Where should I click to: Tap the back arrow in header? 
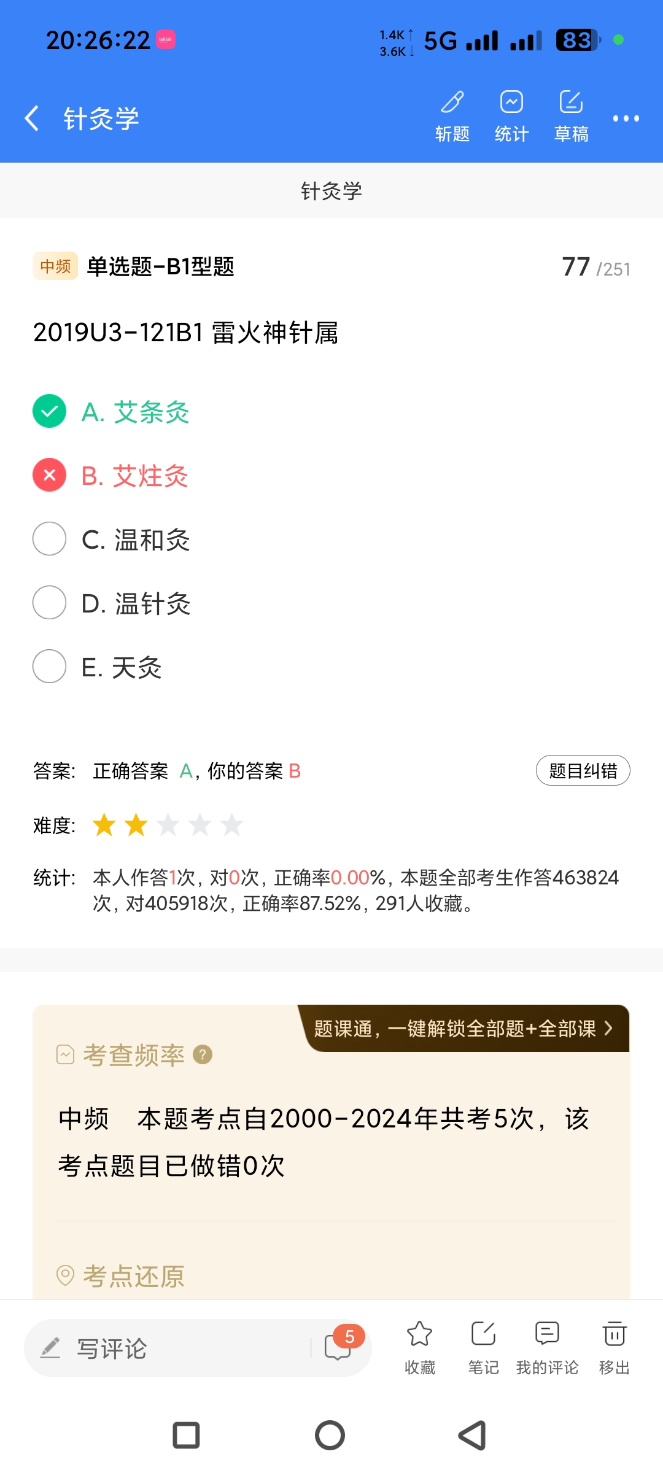[32, 118]
